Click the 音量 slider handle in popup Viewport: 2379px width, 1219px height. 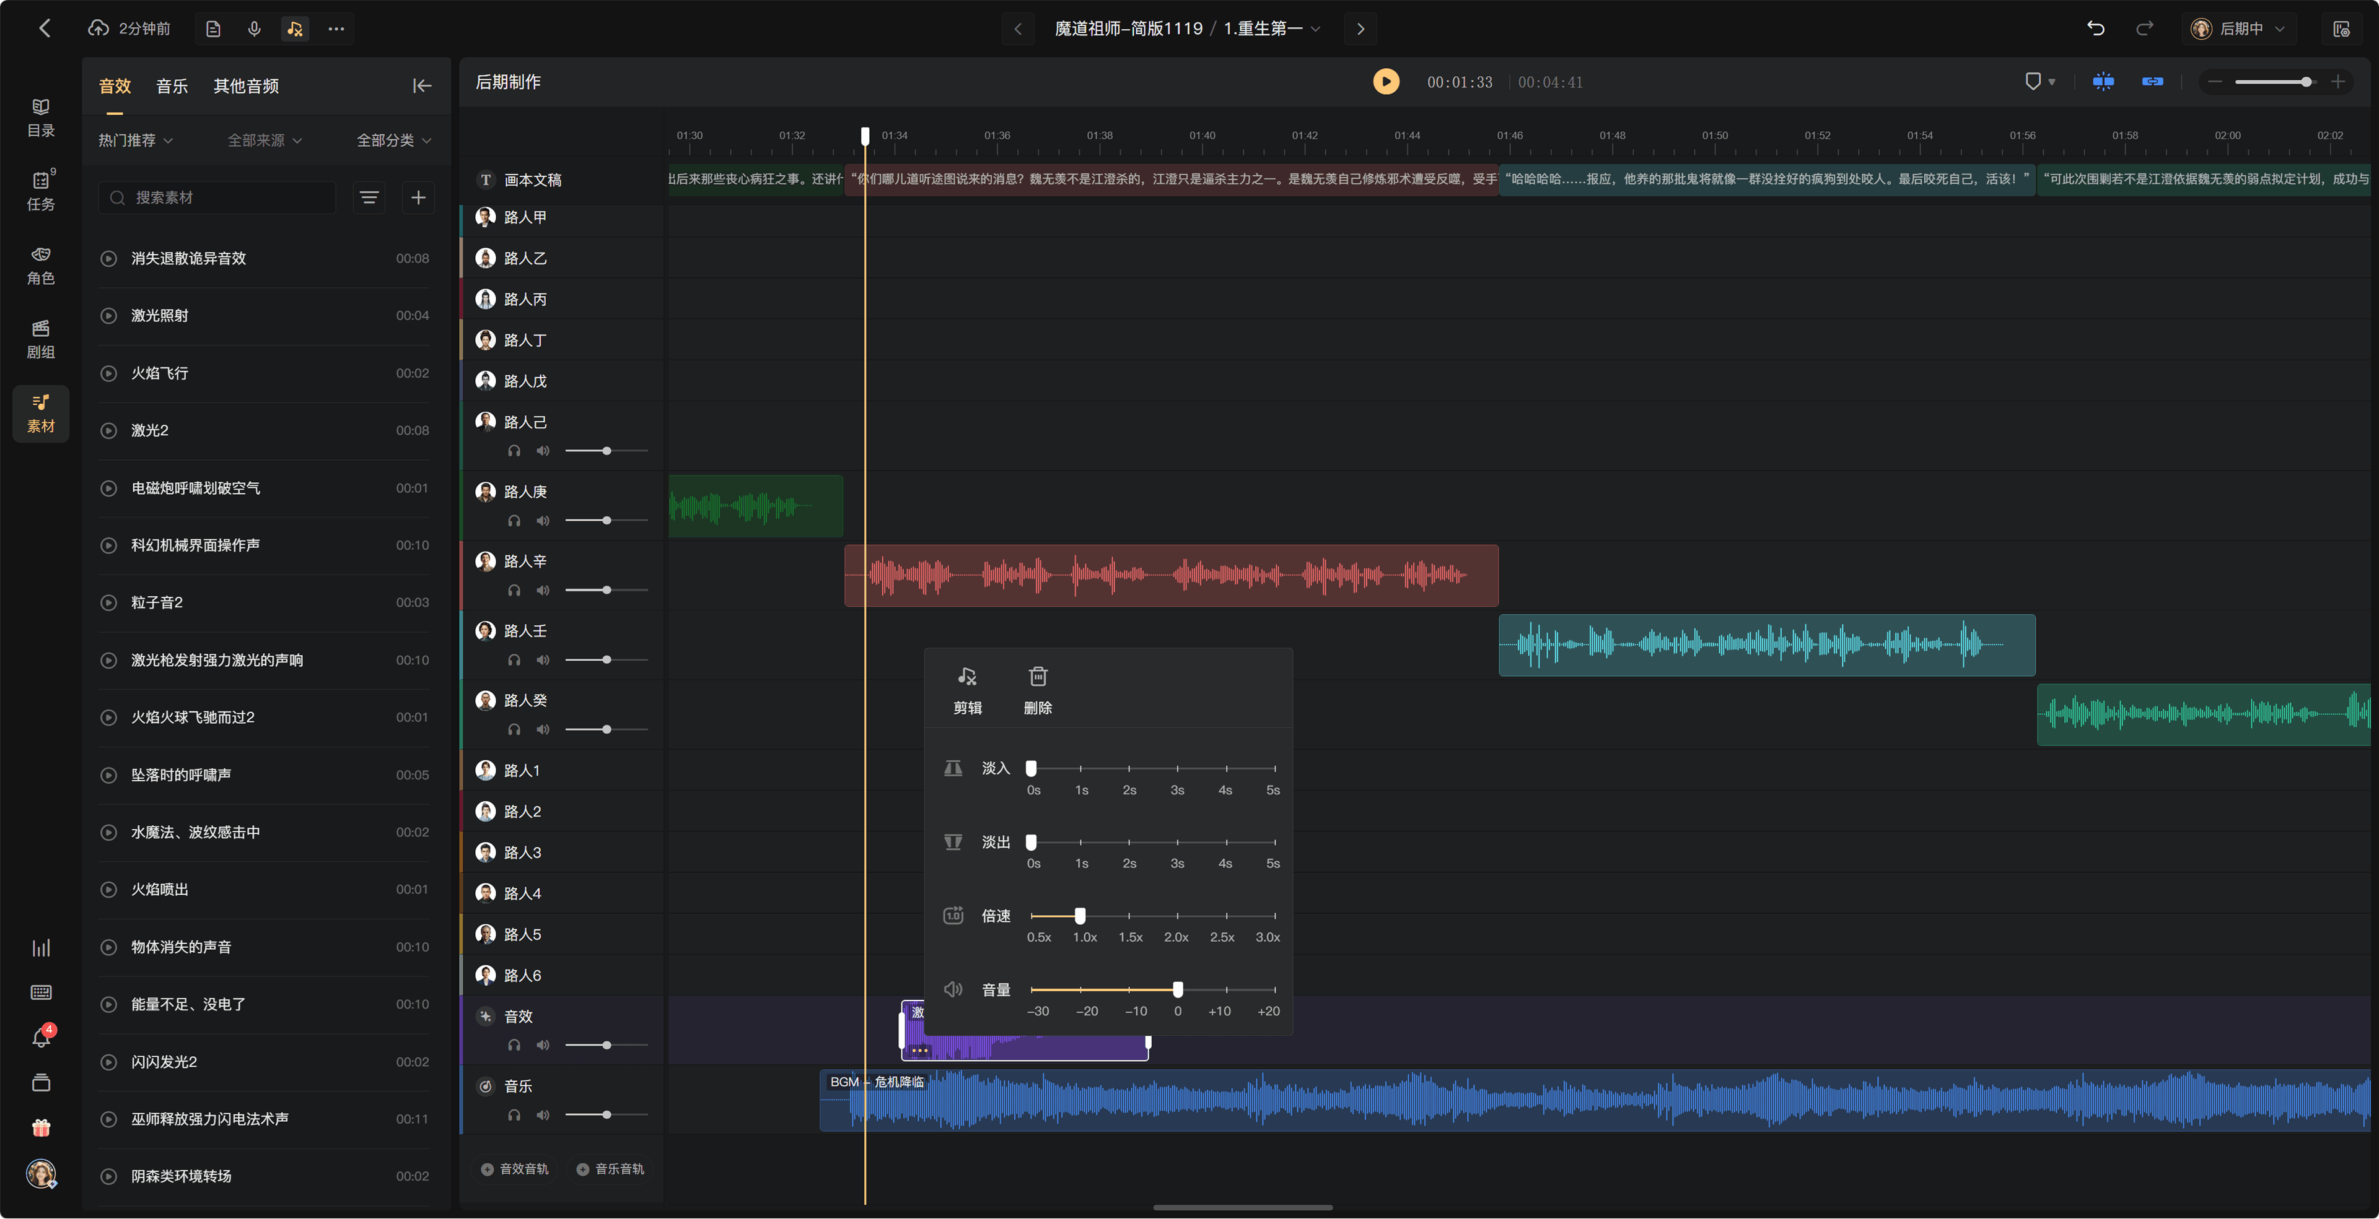[1178, 989]
